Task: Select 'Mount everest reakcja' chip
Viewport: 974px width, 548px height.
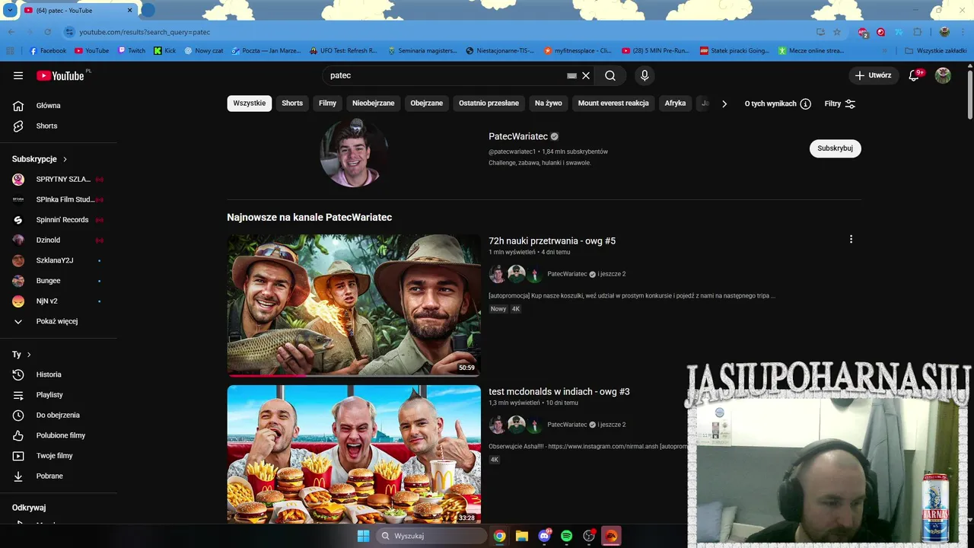Action: pyautogui.click(x=613, y=104)
